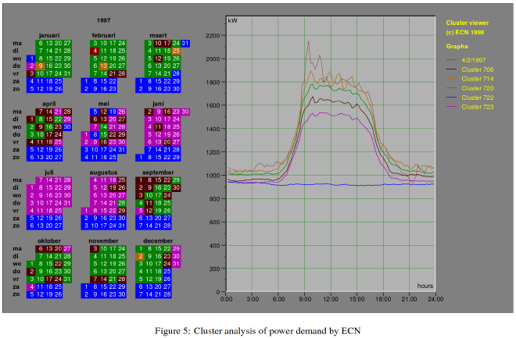Click the kW unit label in chart

[x=232, y=21]
